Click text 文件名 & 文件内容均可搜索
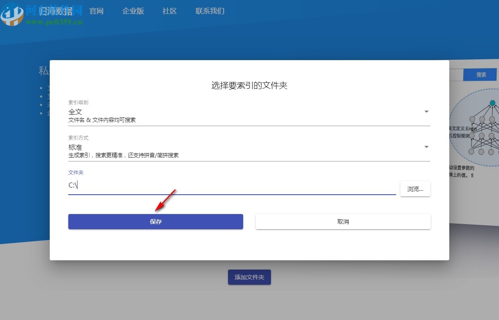The width and height of the screenshot is (499, 320). point(102,120)
